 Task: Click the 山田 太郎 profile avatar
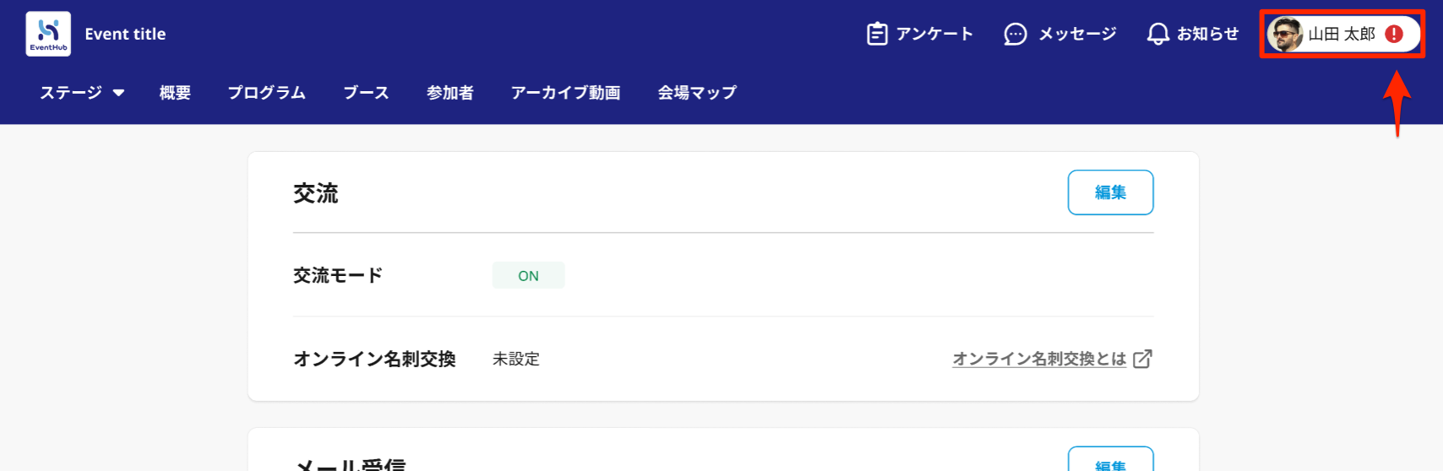(1285, 34)
